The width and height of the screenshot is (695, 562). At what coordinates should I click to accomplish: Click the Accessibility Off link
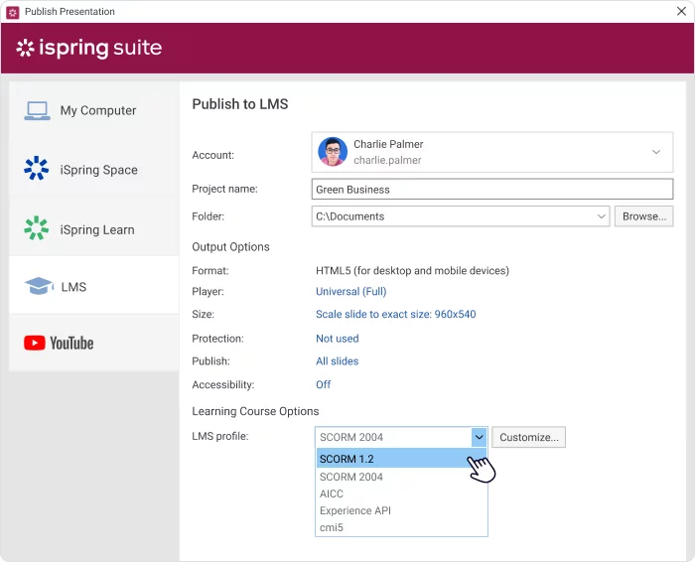pyautogui.click(x=323, y=384)
